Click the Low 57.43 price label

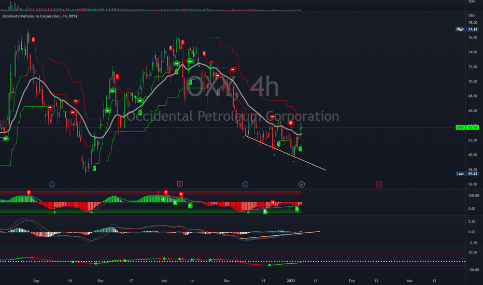coord(467,174)
